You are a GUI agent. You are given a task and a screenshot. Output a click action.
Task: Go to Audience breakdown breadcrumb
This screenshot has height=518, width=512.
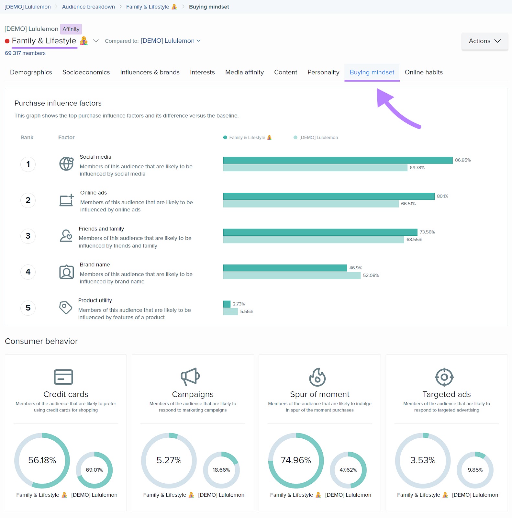point(88,7)
